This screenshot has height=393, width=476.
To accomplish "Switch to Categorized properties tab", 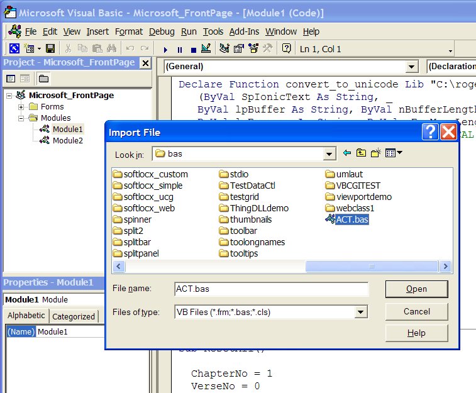I will pos(74,316).
